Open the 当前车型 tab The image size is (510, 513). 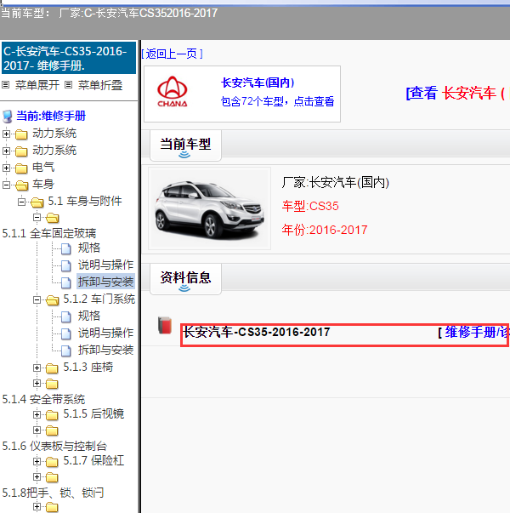tap(185, 145)
